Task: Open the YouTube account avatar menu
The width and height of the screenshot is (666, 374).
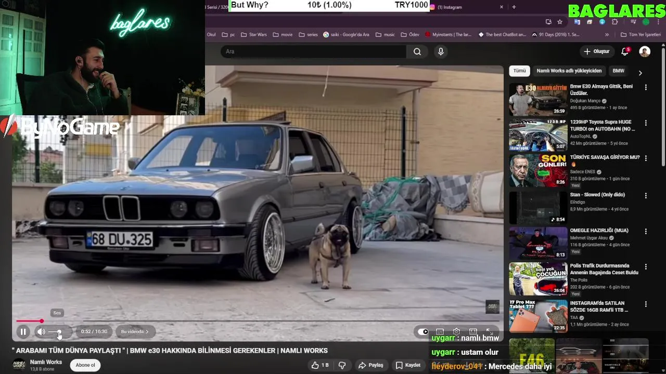Action: tap(645, 51)
